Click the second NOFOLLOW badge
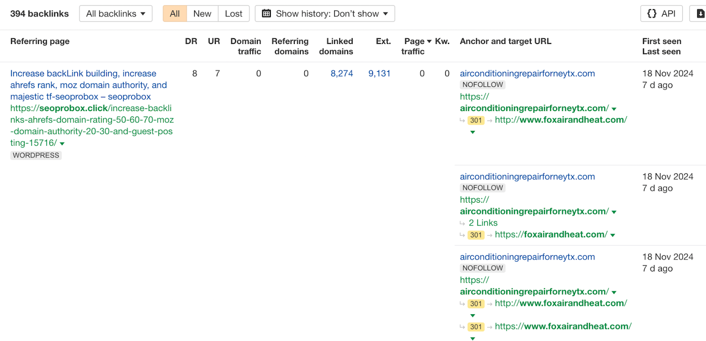The width and height of the screenshot is (706, 341). [483, 188]
